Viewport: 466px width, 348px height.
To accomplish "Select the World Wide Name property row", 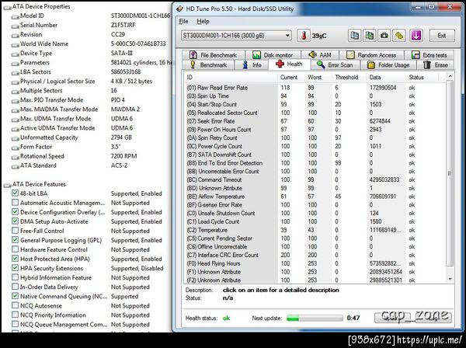I will point(89,44).
